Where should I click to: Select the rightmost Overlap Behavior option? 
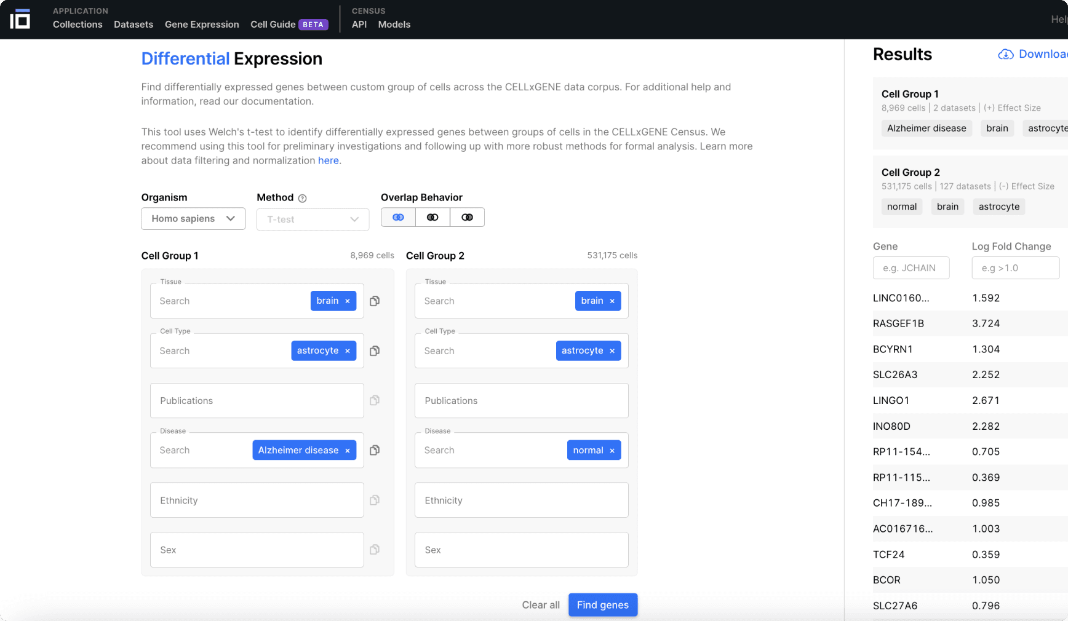coord(467,217)
